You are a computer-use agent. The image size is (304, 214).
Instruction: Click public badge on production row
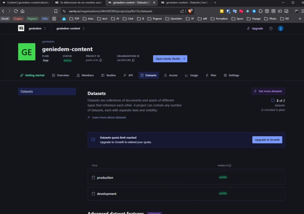tap(223, 177)
